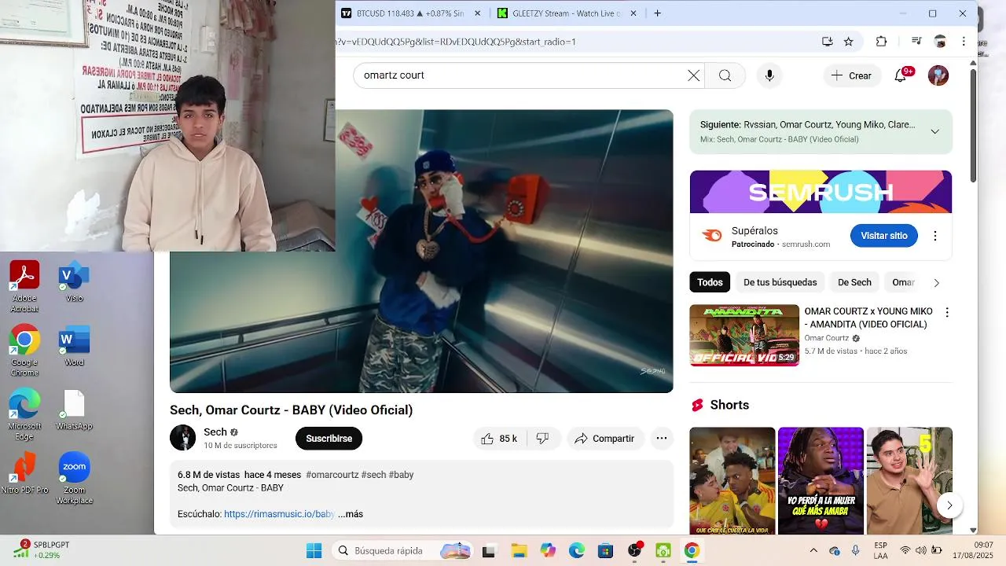Open the Short about losing the woman

821,481
